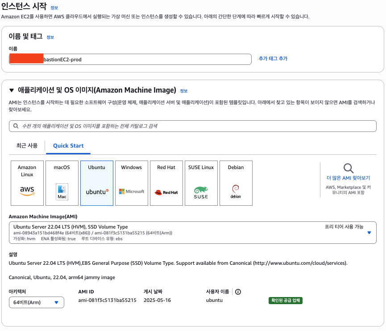Choose the Ubuntu AMI tile
The image size is (386, 331).
click(97, 183)
